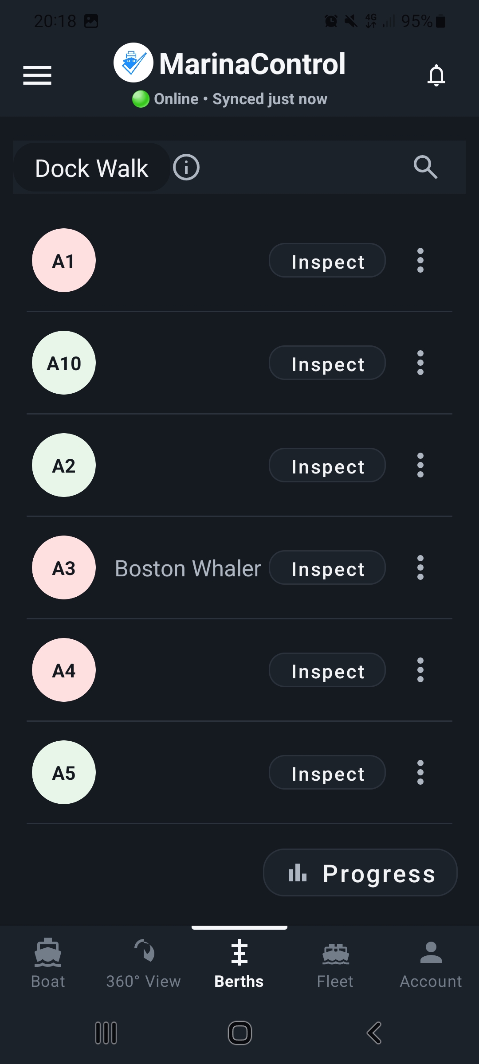
Task: Show Dock Walk info icon
Action: pyautogui.click(x=186, y=167)
